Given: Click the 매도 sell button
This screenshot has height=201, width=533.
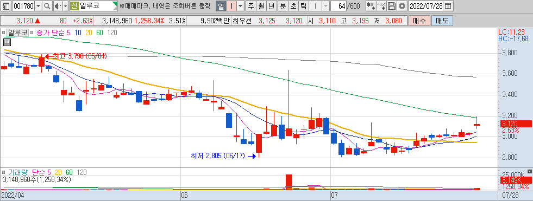Looking at the screenshot, I should pos(442,21).
